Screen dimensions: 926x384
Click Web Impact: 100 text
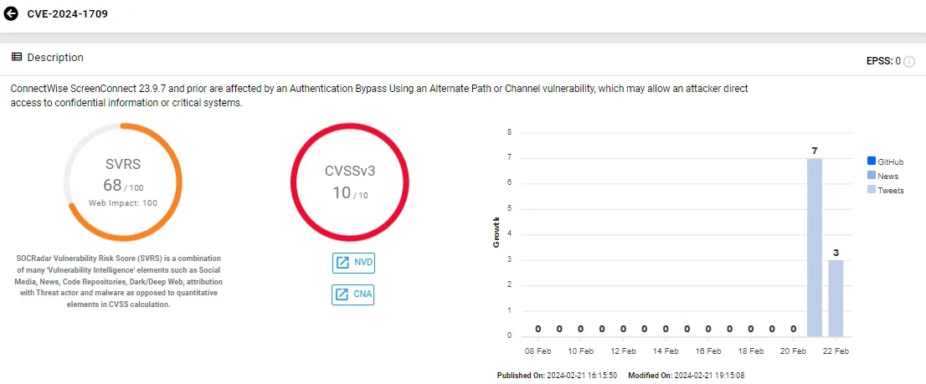[x=123, y=203]
